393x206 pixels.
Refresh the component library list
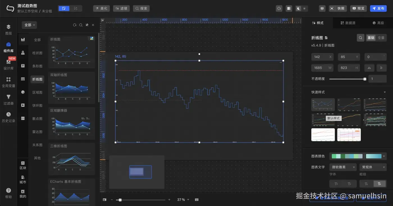(75, 25)
